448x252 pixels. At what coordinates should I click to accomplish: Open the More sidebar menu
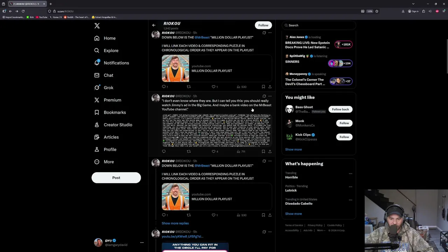pyautogui.click(x=104, y=162)
